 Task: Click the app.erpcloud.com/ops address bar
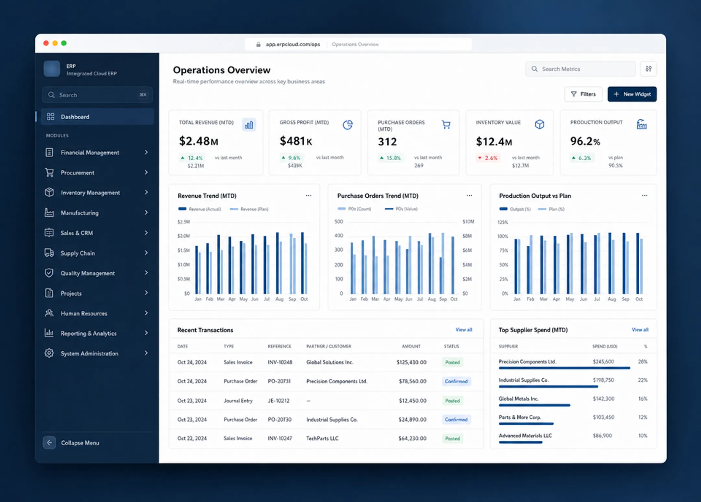pos(358,44)
